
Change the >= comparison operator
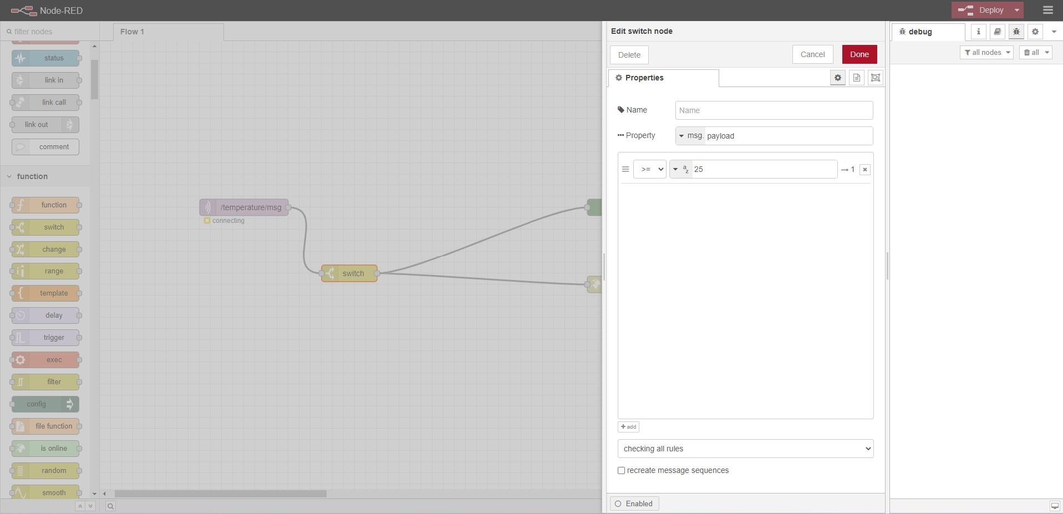pos(649,170)
